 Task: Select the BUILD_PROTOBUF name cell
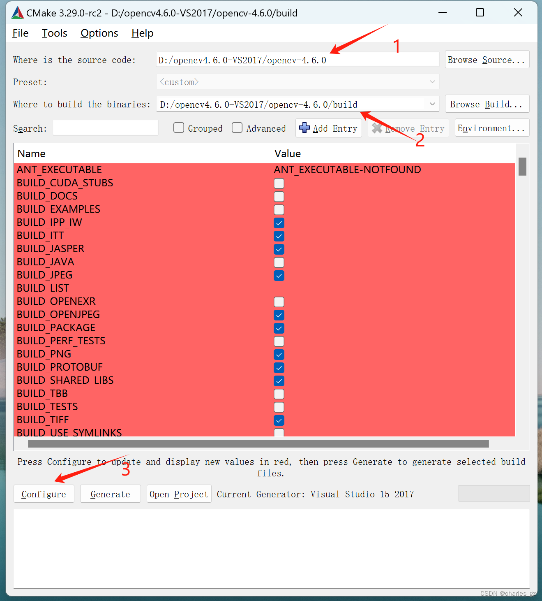tap(60, 367)
